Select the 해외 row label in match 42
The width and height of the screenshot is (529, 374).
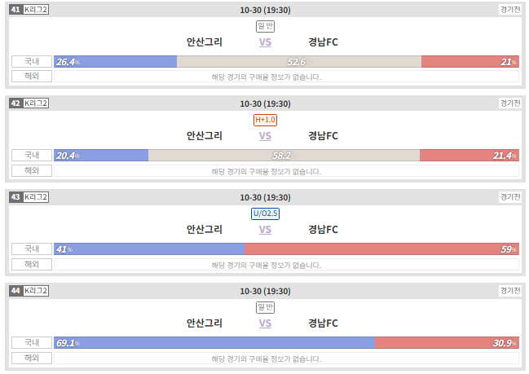pyautogui.click(x=32, y=170)
